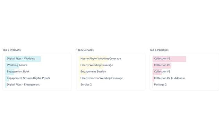Screen dimensions: 222x138
Task: Select Hourly Photo Wedding Coverage service
Action: 101,59
